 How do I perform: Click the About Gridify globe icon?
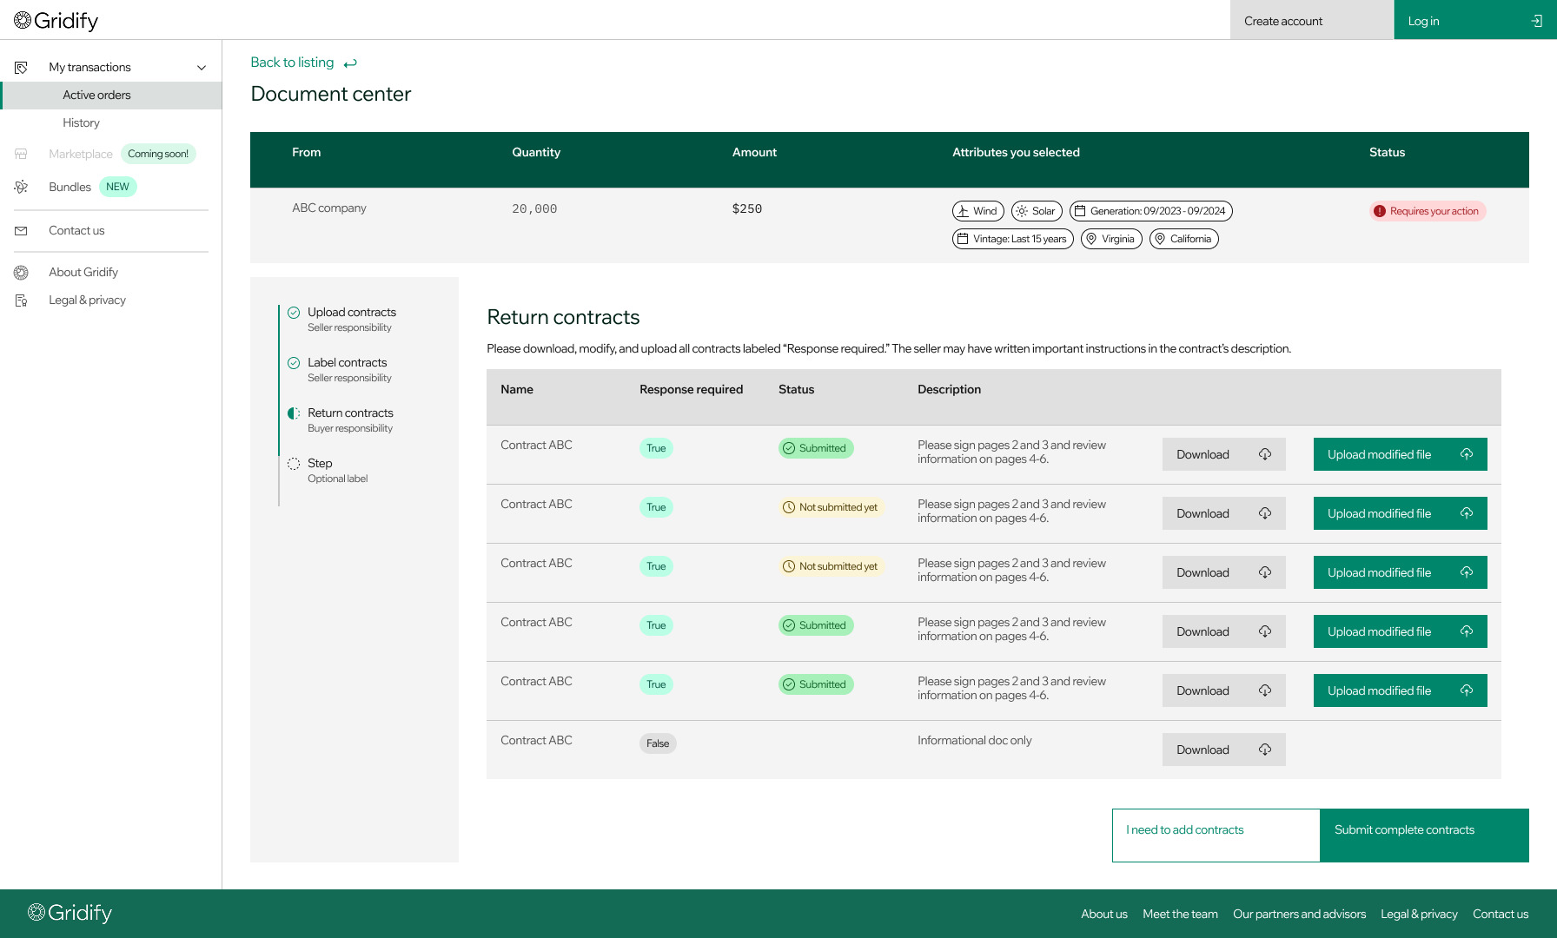(x=21, y=272)
